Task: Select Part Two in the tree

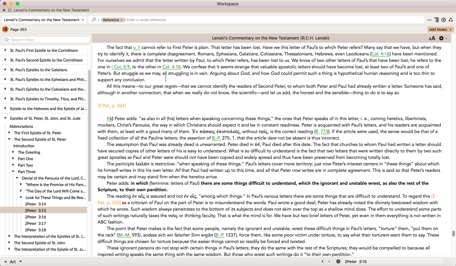Action: click(25, 165)
